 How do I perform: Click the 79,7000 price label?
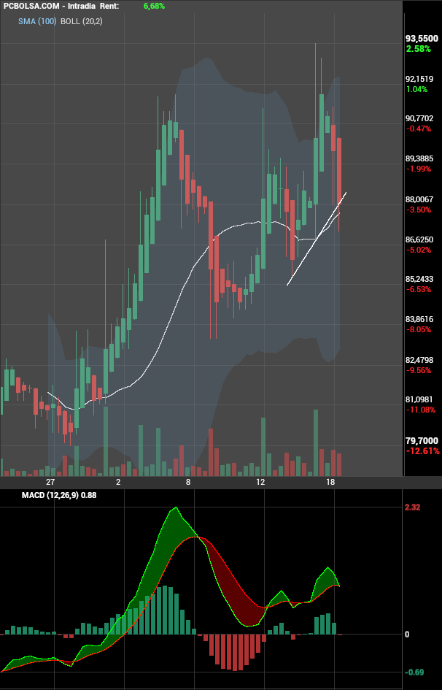click(x=422, y=440)
